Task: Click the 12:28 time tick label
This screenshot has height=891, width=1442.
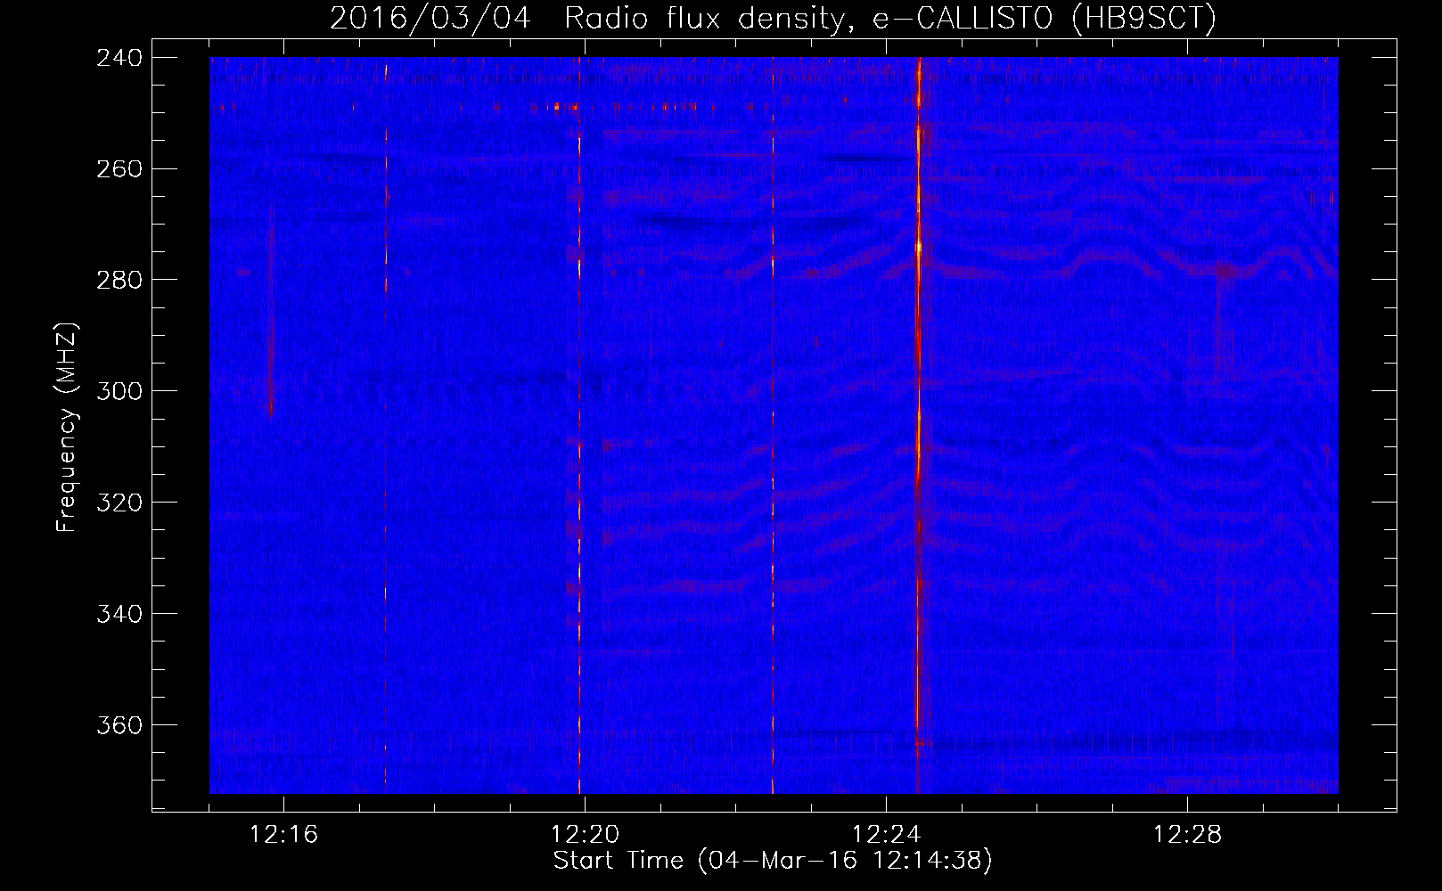Action: coord(1187,835)
